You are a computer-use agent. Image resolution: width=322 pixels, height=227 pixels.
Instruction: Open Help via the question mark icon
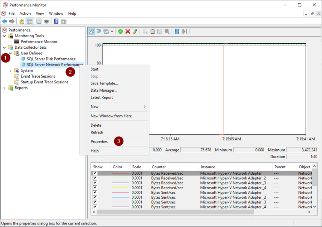pyautogui.click(x=56, y=21)
